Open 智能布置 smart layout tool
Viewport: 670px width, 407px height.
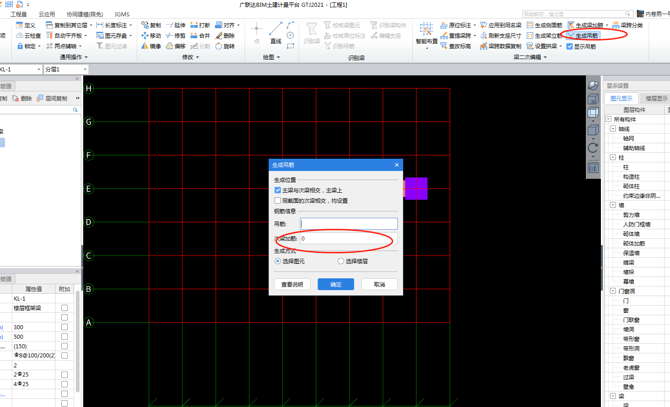pyautogui.click(x=426, y=35)
